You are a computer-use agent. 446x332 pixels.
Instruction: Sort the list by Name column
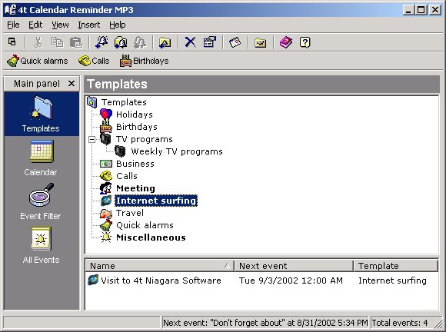(x=160, y=266)
